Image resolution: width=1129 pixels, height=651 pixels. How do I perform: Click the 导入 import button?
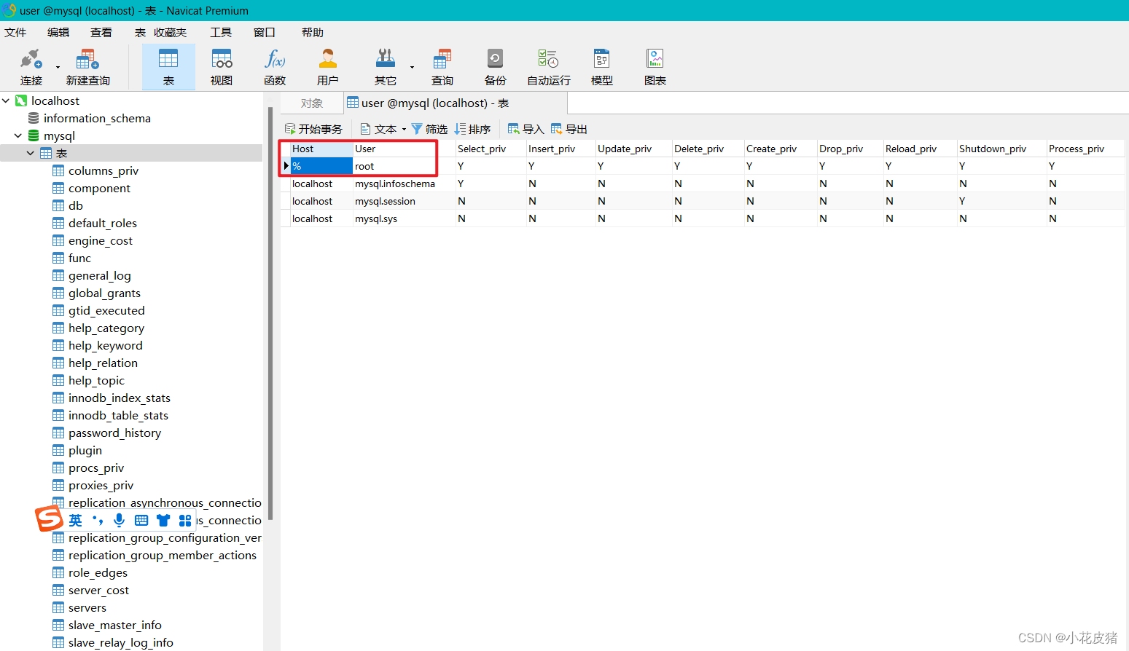pos(526,129)
